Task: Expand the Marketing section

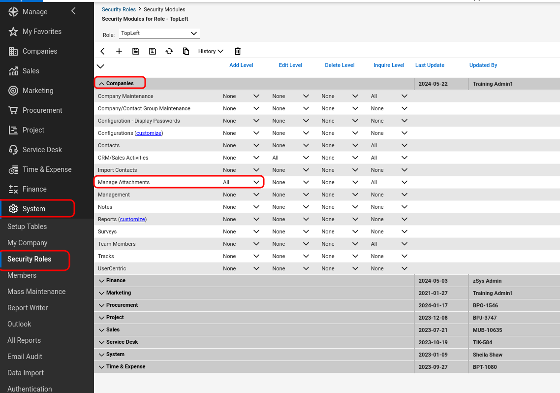Action: [102, 293]
